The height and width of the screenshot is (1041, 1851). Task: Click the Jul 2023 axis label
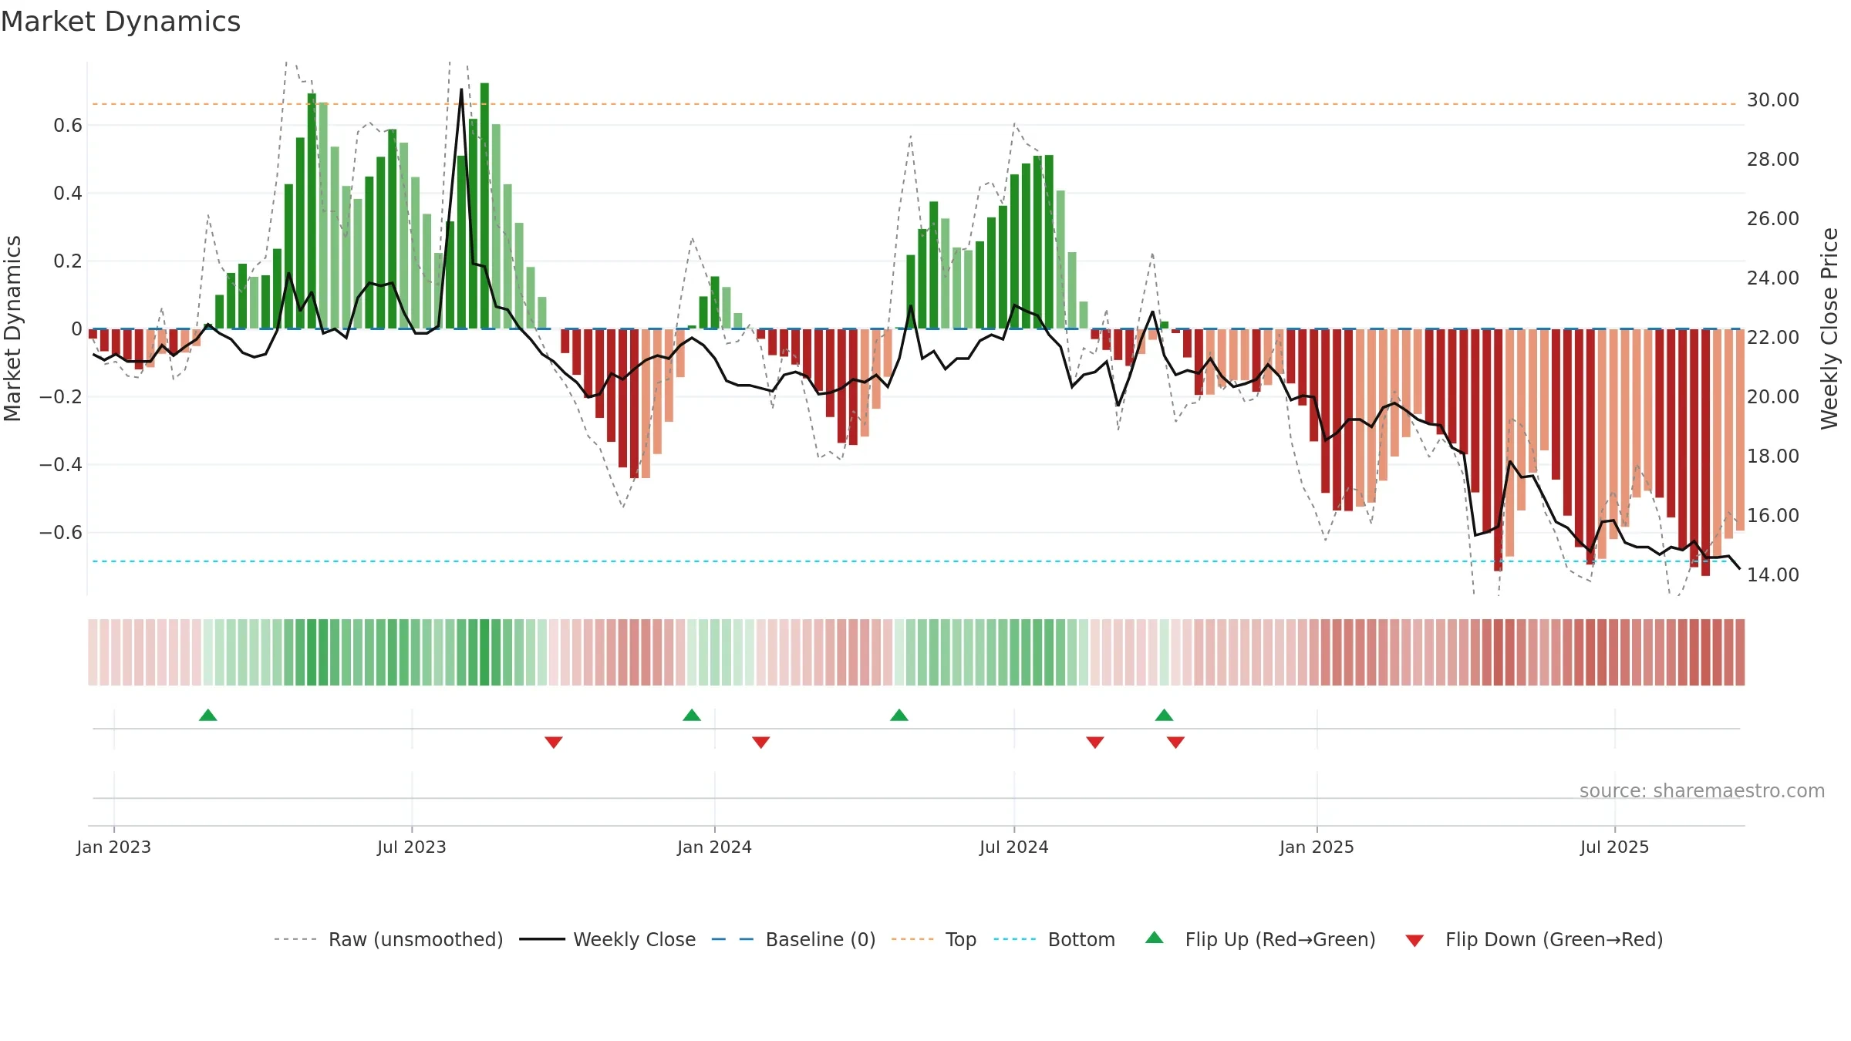click(x=412, y=847)
